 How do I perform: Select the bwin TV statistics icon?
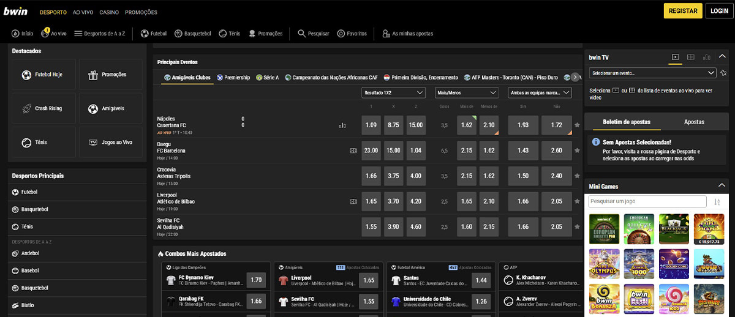[707, 57]
